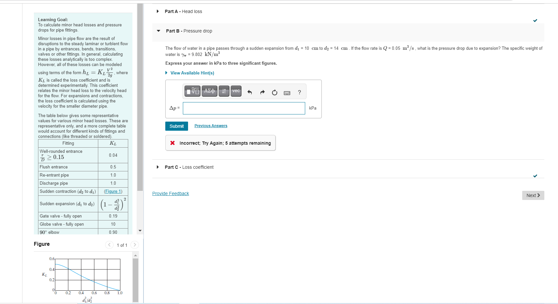Undo the last input action
The image size is (558, 304).
tap(250, 92)
